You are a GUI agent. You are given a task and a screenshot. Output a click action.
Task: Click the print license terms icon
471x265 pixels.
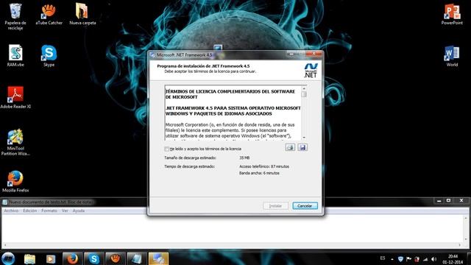tap(290, 147)
